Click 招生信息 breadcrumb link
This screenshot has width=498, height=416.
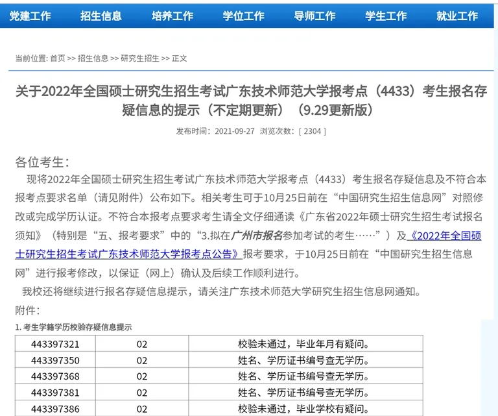click(93, 58)
